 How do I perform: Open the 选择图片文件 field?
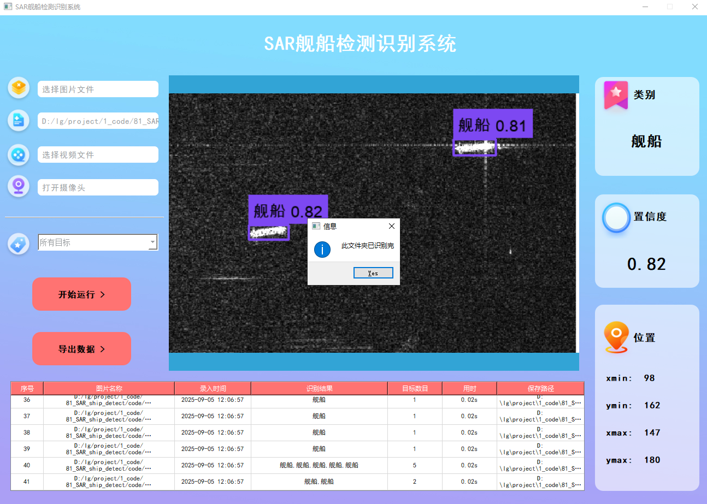tap(98, 89)
